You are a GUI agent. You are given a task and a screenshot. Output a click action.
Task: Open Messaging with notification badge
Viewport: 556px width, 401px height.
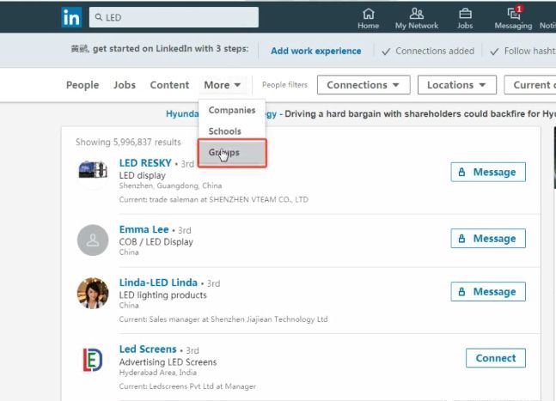[513, 18]
